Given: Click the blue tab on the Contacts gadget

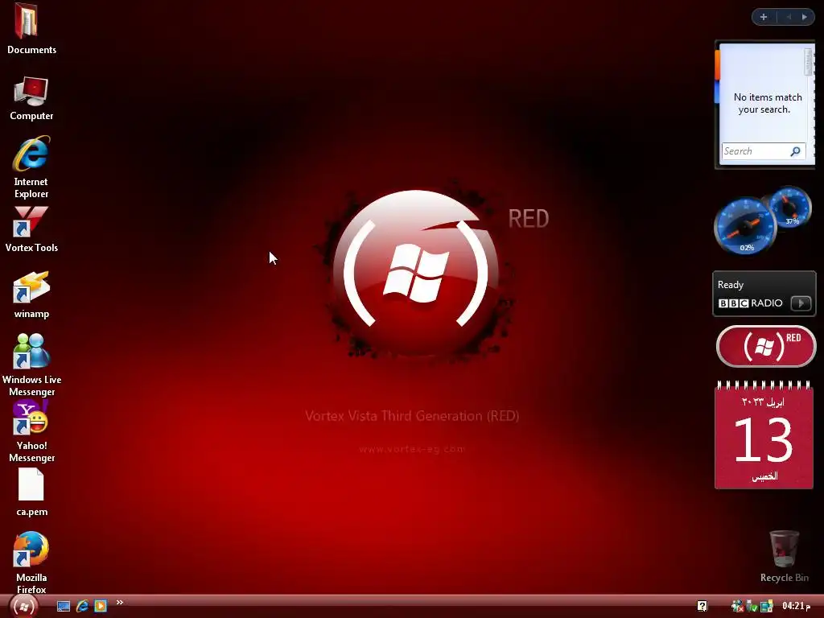Looking at the screenshot, I should click(x=717, y=92).
